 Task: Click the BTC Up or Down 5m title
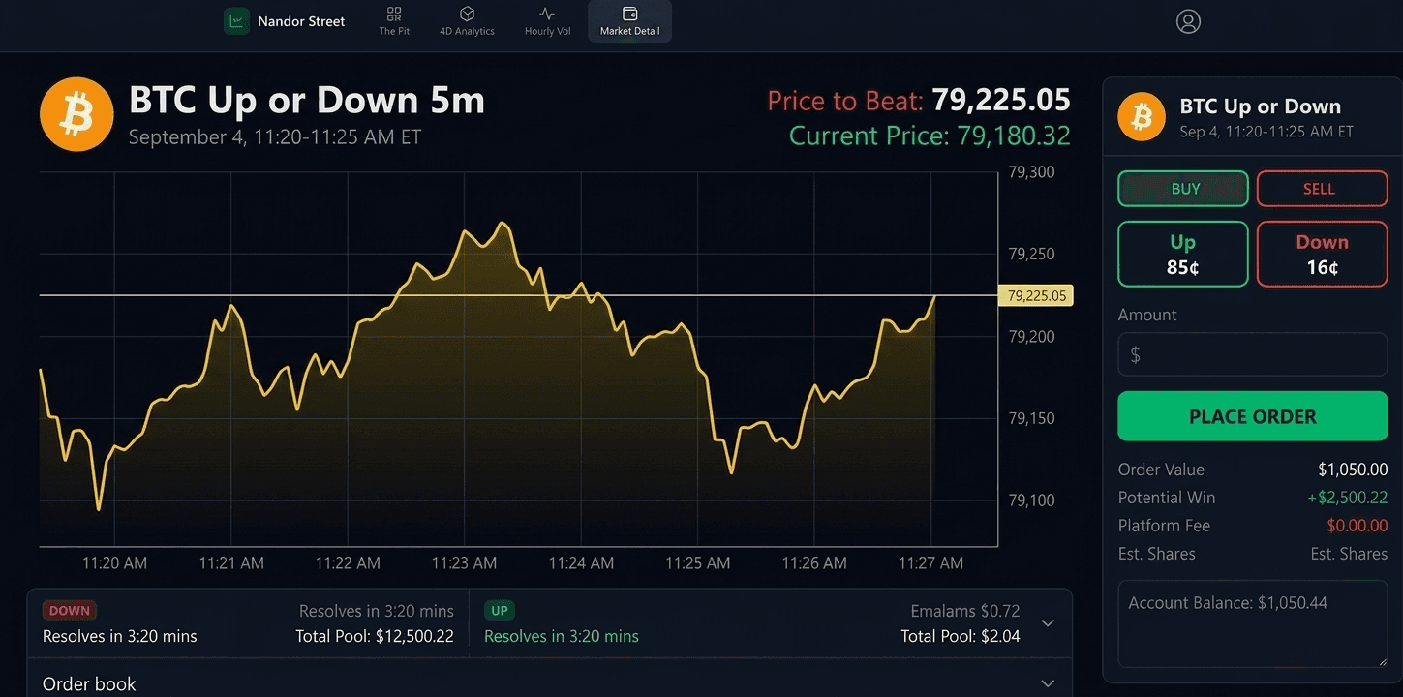[307, 100]
